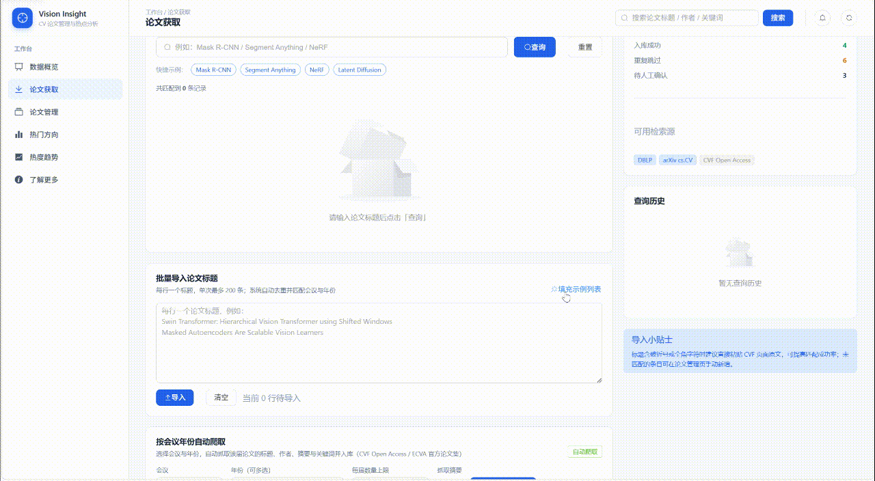Focus the top paper search field
This screenshot has height=481, width=875.
(x=687, y=18)
